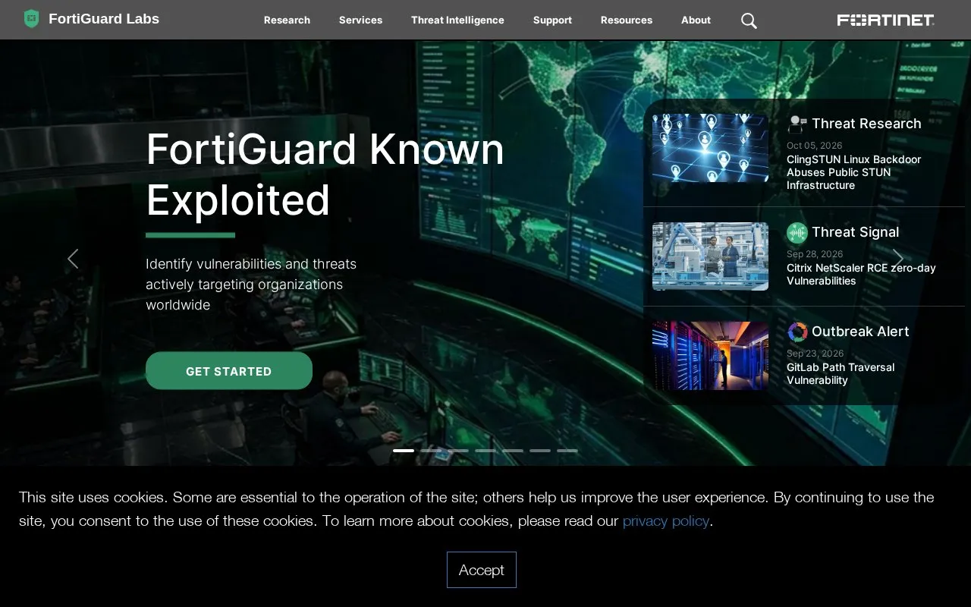Click the 'Identify vulnerabilities and threats' description

tap(251, 285)
